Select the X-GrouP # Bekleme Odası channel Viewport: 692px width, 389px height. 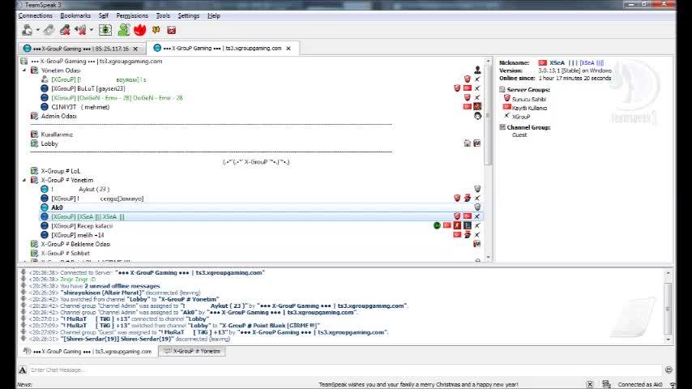click(x=75, y=244)
